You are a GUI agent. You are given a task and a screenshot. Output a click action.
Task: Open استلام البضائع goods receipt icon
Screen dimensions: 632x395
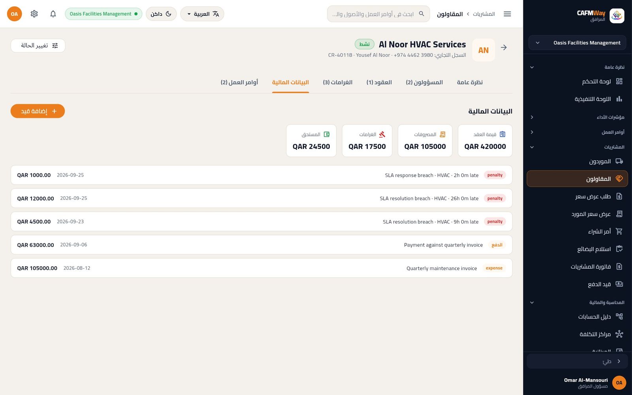coord(619,249)
